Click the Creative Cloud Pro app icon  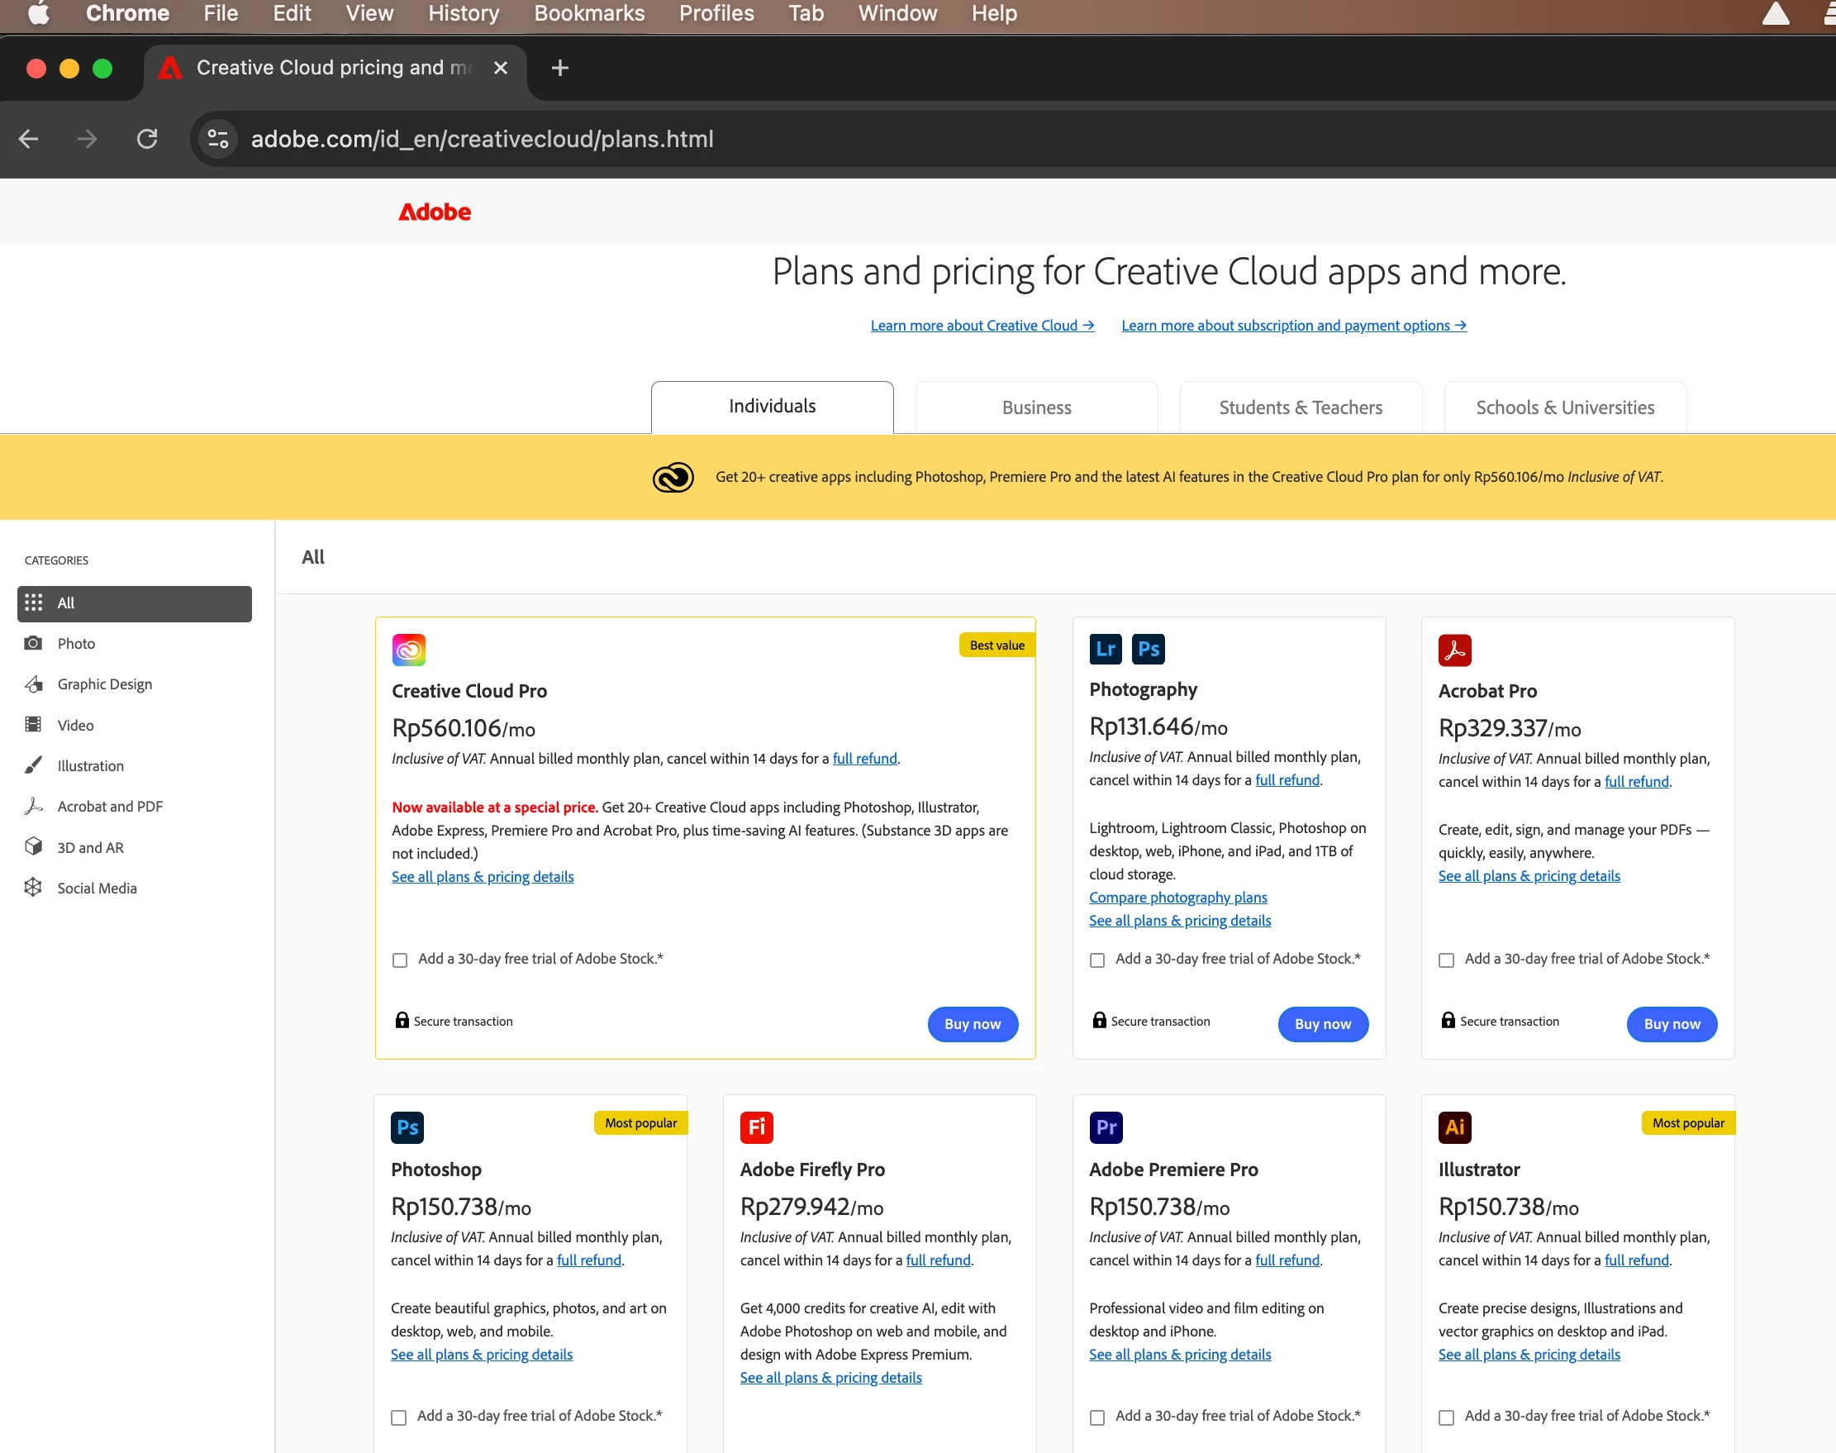click(x=408, y=650)
